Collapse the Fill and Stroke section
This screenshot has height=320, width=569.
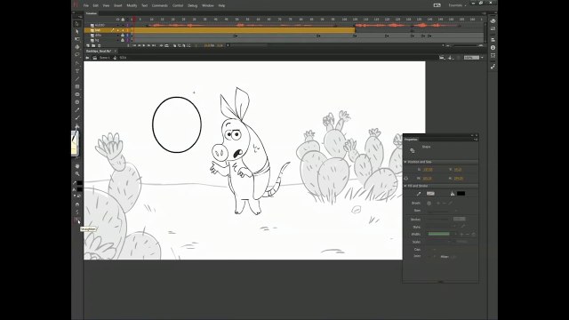click(x=405, y=186)
